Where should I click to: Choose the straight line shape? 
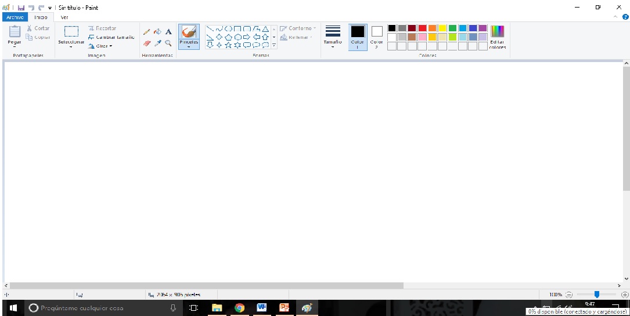[210, 29]
